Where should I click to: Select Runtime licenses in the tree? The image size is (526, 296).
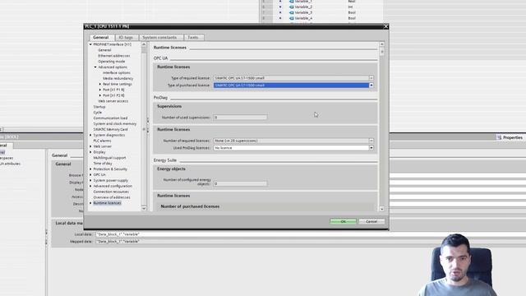107,203
